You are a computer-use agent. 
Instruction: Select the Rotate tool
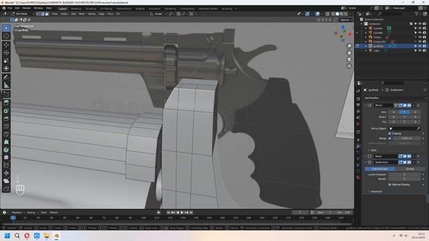pyautogui.click(x=6, y=53)
